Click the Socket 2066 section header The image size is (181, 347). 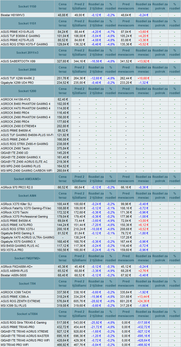(27, 70)
